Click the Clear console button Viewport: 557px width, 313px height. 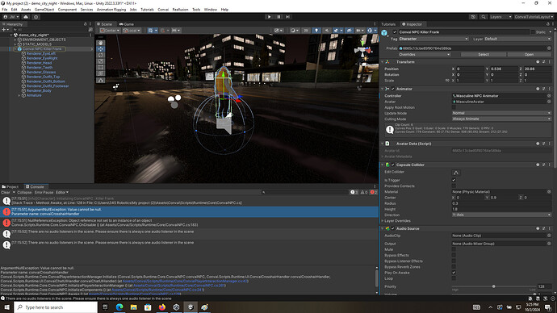coord(6,192)
